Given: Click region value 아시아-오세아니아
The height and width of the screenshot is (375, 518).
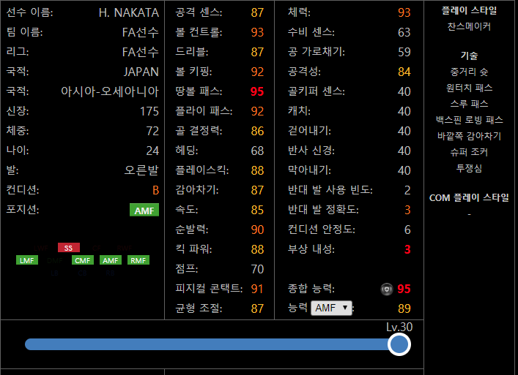Looking at the screenshot, I should coord(110,91).
